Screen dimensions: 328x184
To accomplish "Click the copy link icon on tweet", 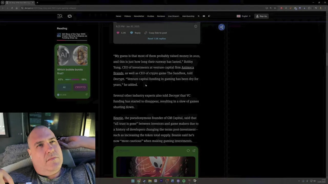I will point(146,33).
